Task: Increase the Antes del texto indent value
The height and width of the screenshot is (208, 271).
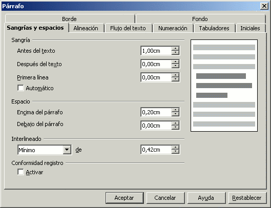Action: coord(175,49)
